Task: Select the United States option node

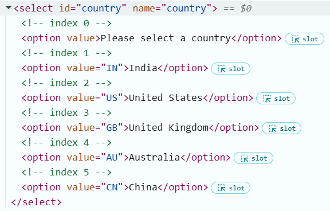Action: click(x=137, y=98)
